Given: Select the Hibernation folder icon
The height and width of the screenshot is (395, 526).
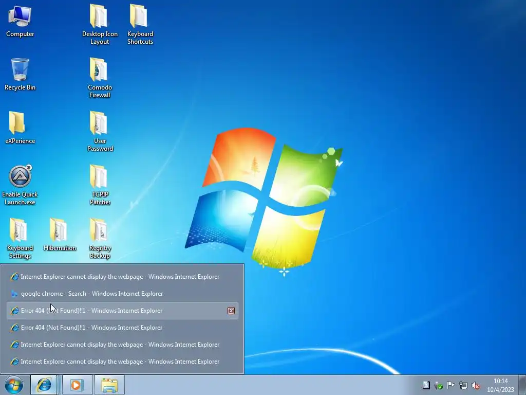Looking at the screenshot, I should point(60,235).
